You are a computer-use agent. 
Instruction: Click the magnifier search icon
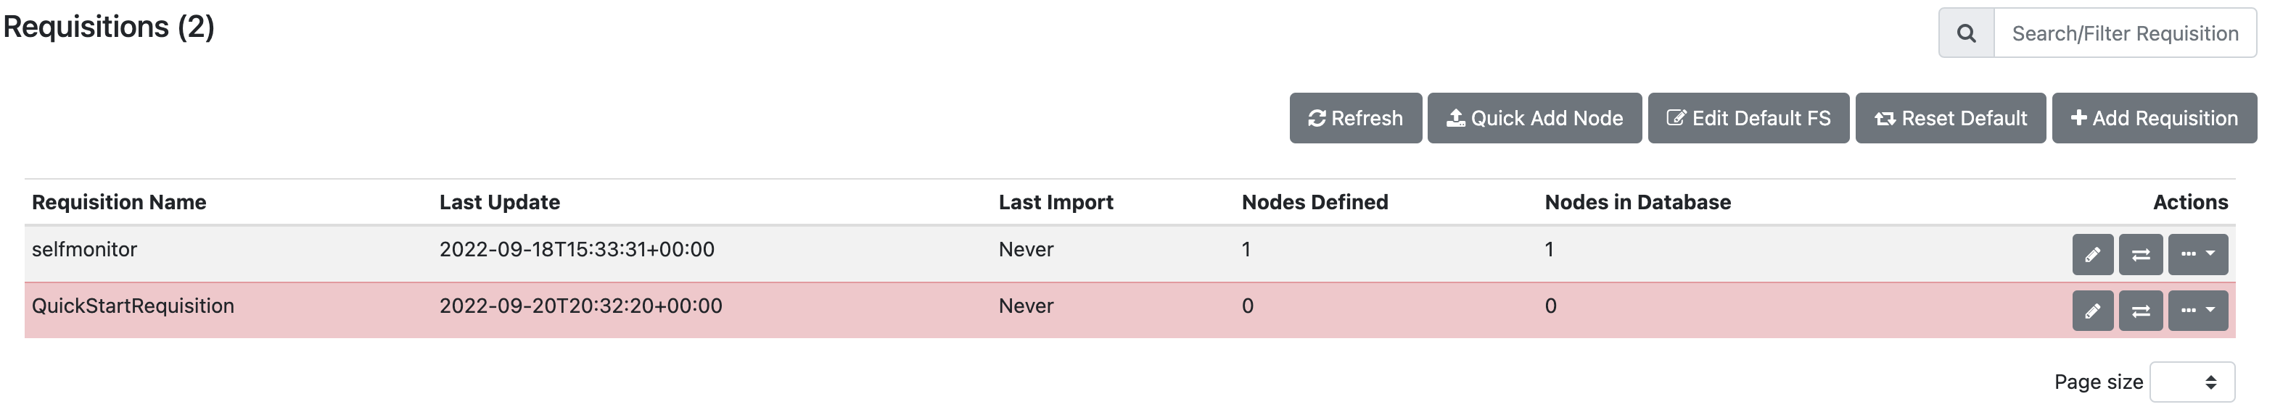click(1966, 33)
